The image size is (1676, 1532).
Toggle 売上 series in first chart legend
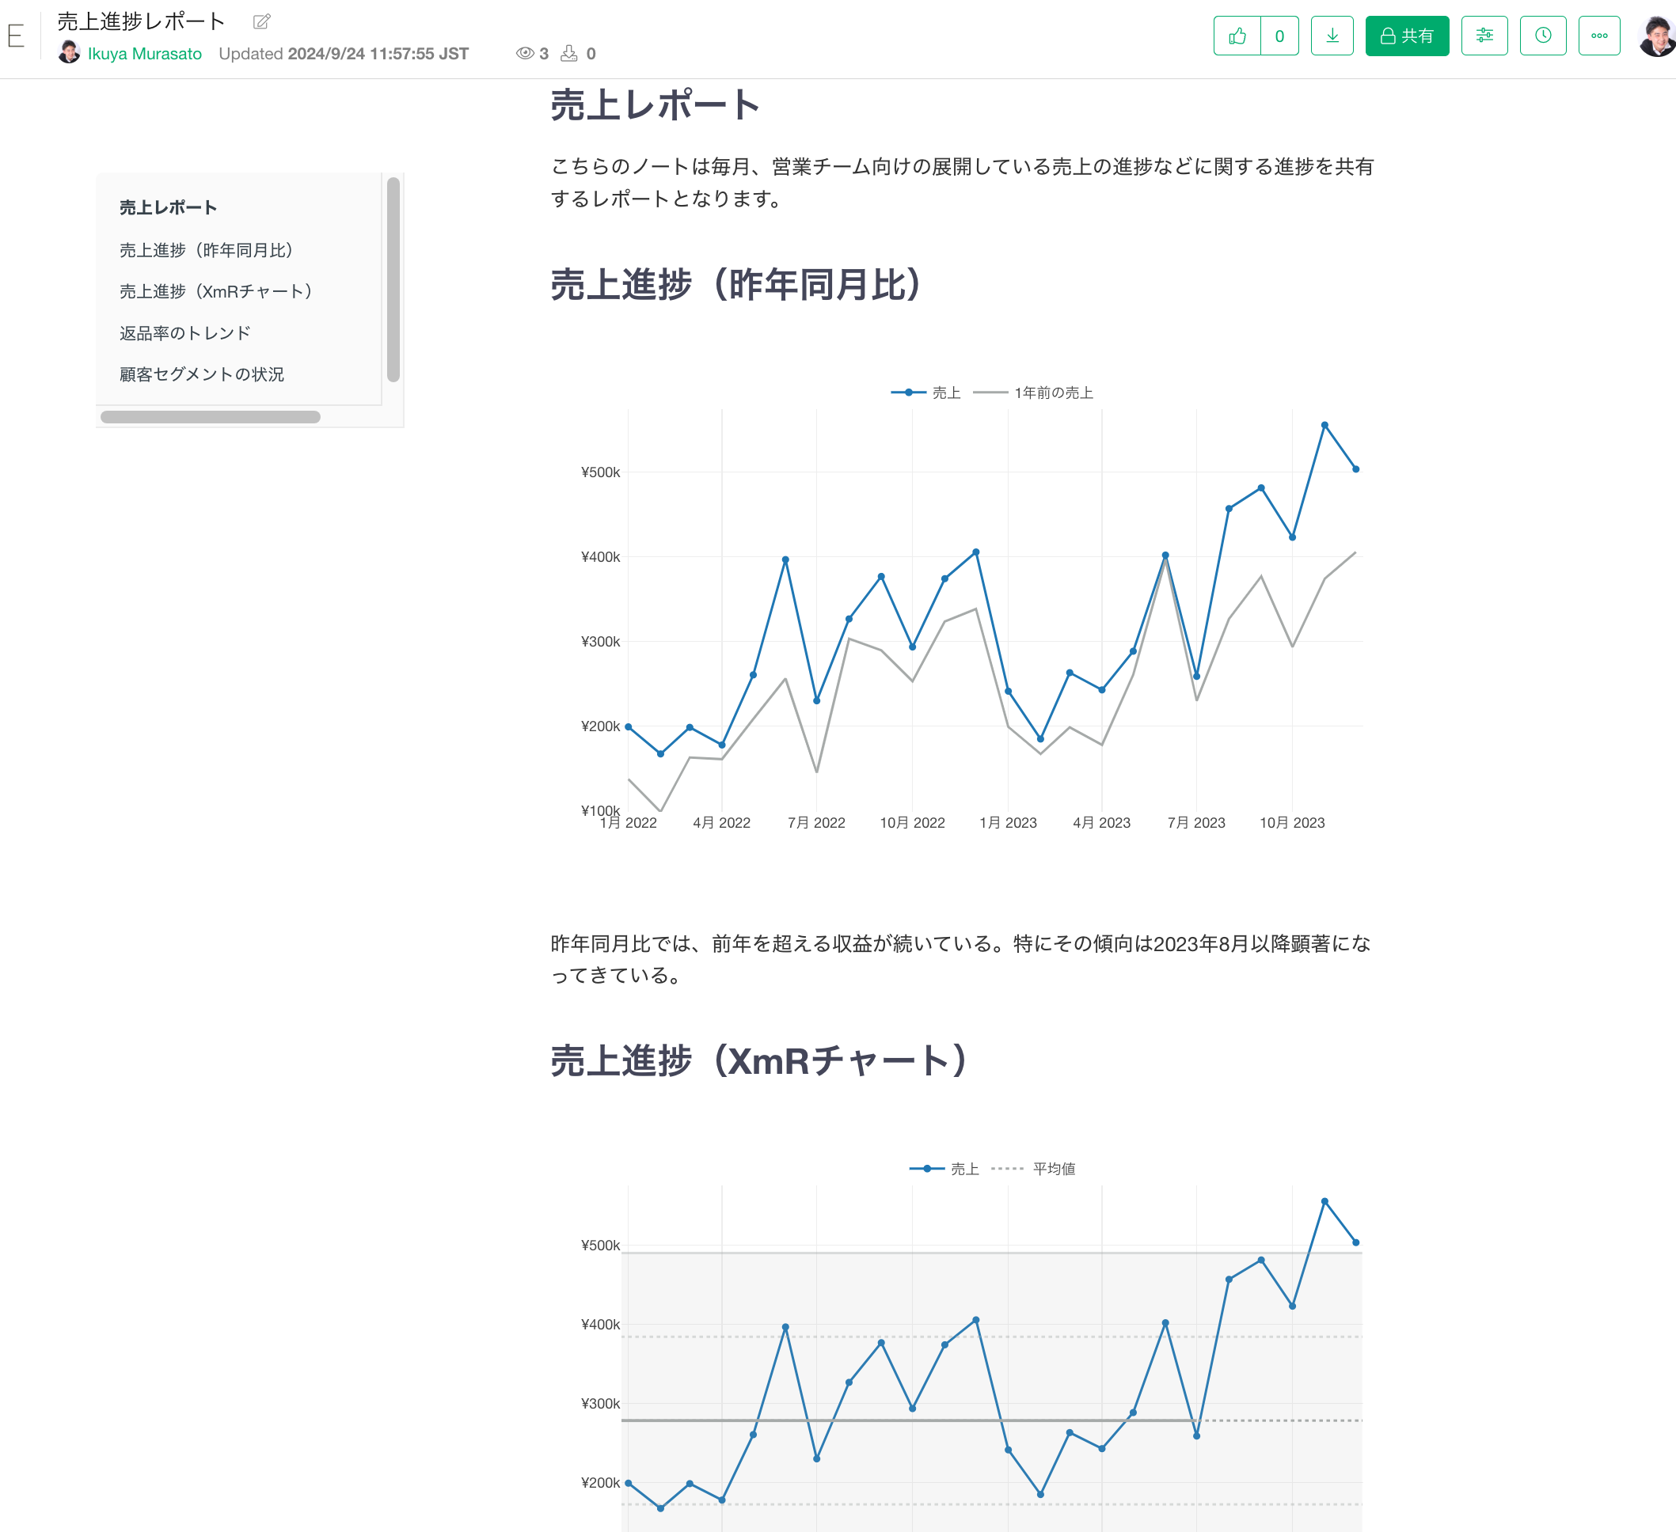[925, 392]
